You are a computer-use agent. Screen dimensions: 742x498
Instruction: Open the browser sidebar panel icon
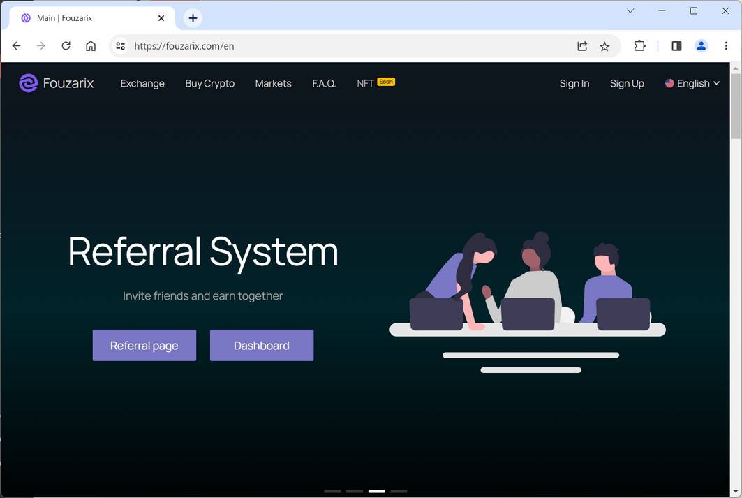click(x=676, y=45)
